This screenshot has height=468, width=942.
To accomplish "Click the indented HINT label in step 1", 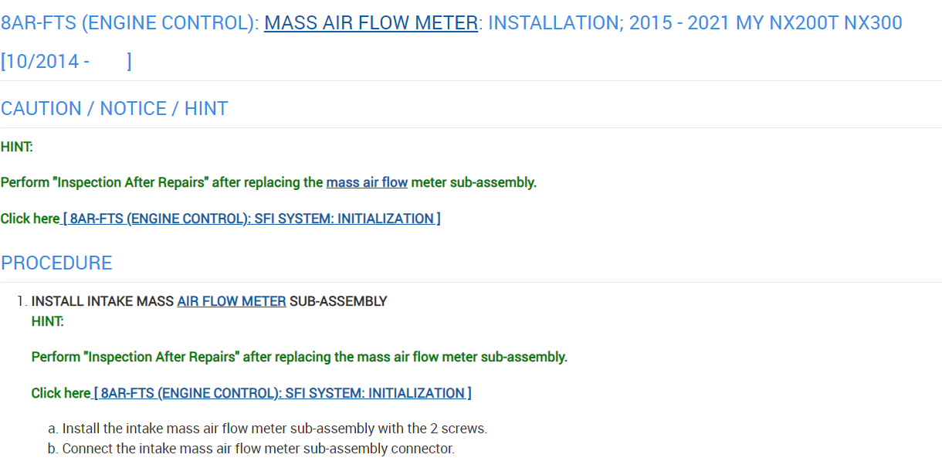I will [x=47, y=321].
